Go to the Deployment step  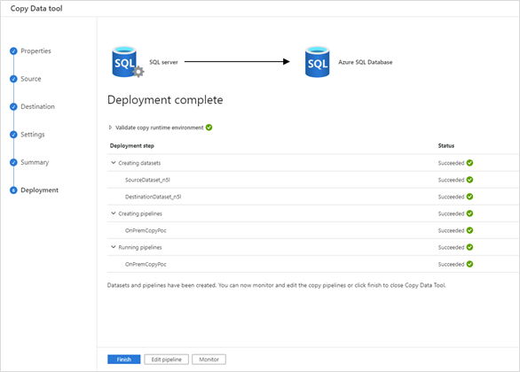pos(39,190)
